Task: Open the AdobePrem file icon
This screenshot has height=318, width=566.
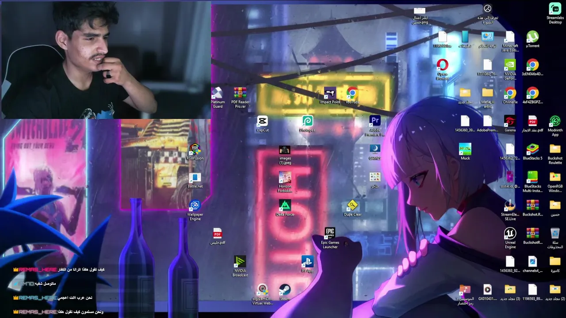Action: 487,124
